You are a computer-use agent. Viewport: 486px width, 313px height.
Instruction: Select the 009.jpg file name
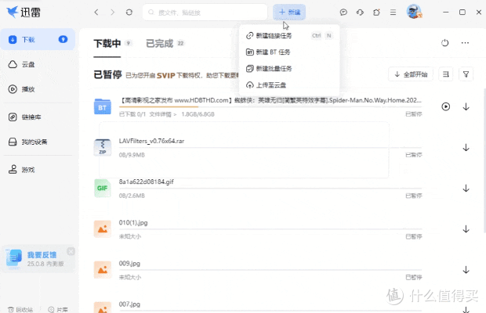tap(129, 264)
